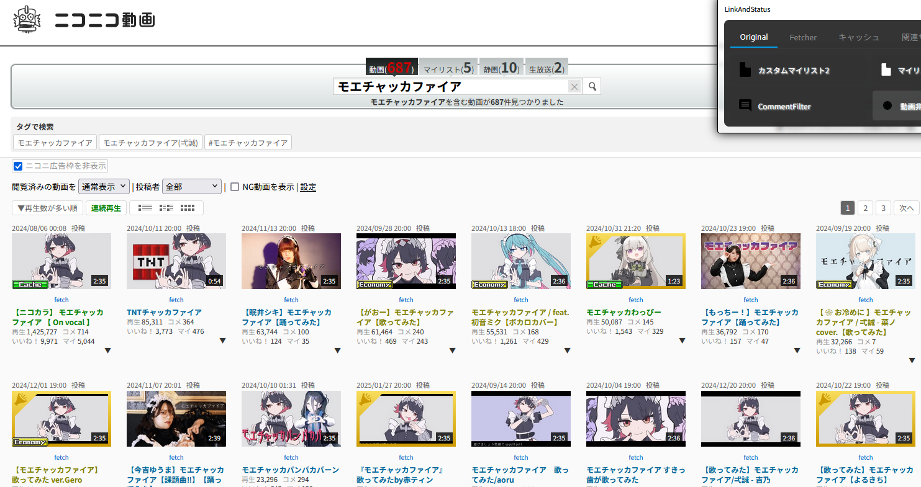Open the 今吉ゆうま video thumbnail
The image size is (921, 487).
(176, 419)
